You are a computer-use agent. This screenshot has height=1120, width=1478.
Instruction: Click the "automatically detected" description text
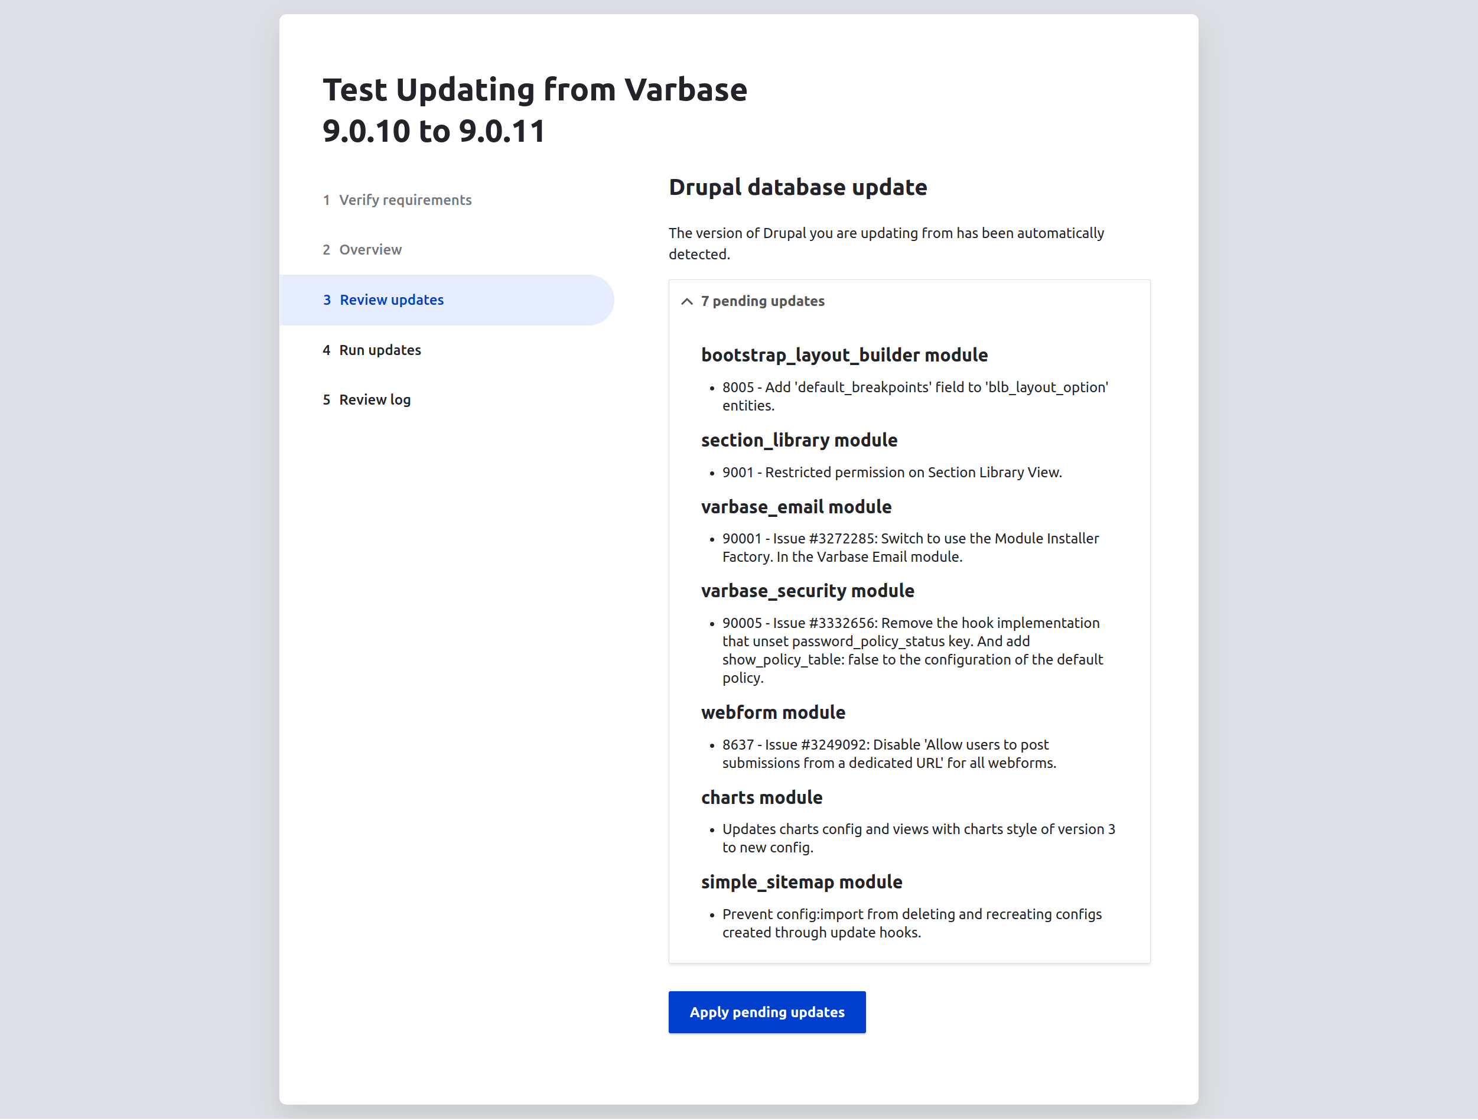click(x=886, y=243)
